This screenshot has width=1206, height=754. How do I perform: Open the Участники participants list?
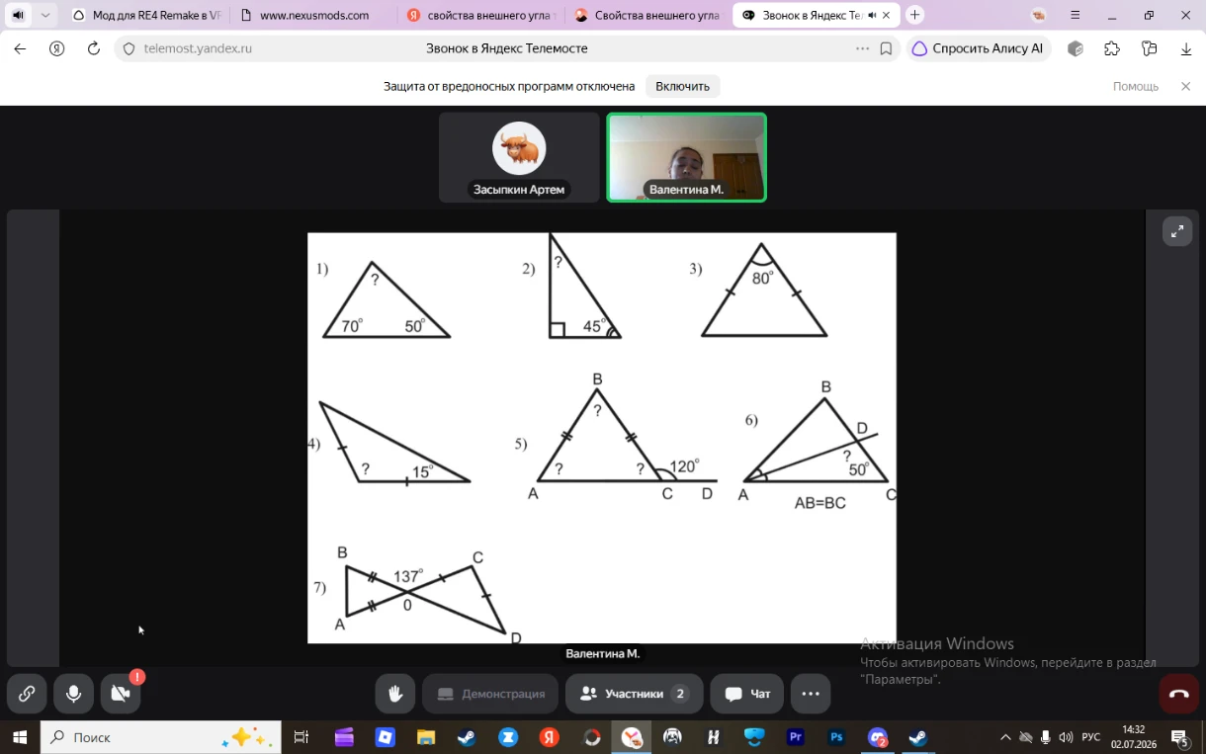[634, 694]
